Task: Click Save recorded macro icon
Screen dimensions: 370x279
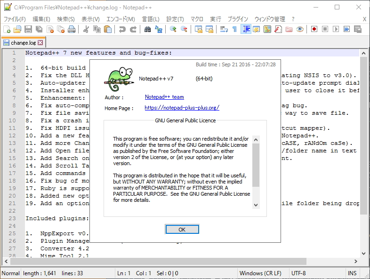Action: (x=358, y=29)
